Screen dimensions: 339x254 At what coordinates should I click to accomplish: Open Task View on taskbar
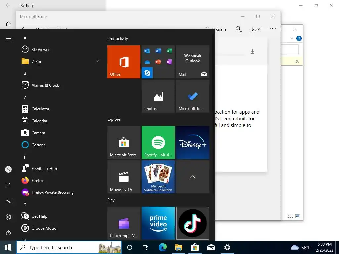click(x=146, y=247)
